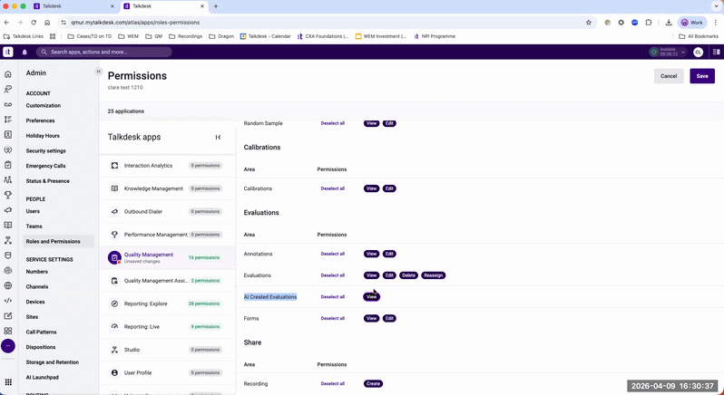Click the purple more-apps circle in left rail
Image resolution: width=724 pixels, height=395 pixels.
point(8,346)
